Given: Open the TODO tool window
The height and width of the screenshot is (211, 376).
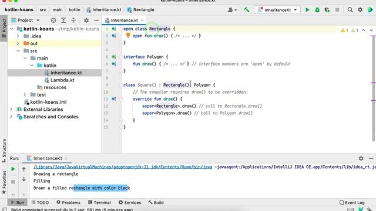Looking at the screenshot, I should [x=40, y=203].
